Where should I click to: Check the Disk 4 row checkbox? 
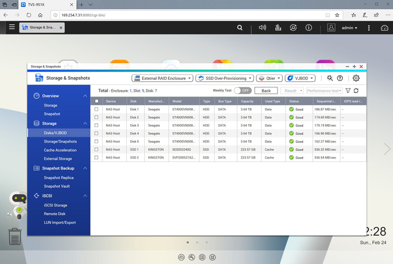tap(96, 133)
